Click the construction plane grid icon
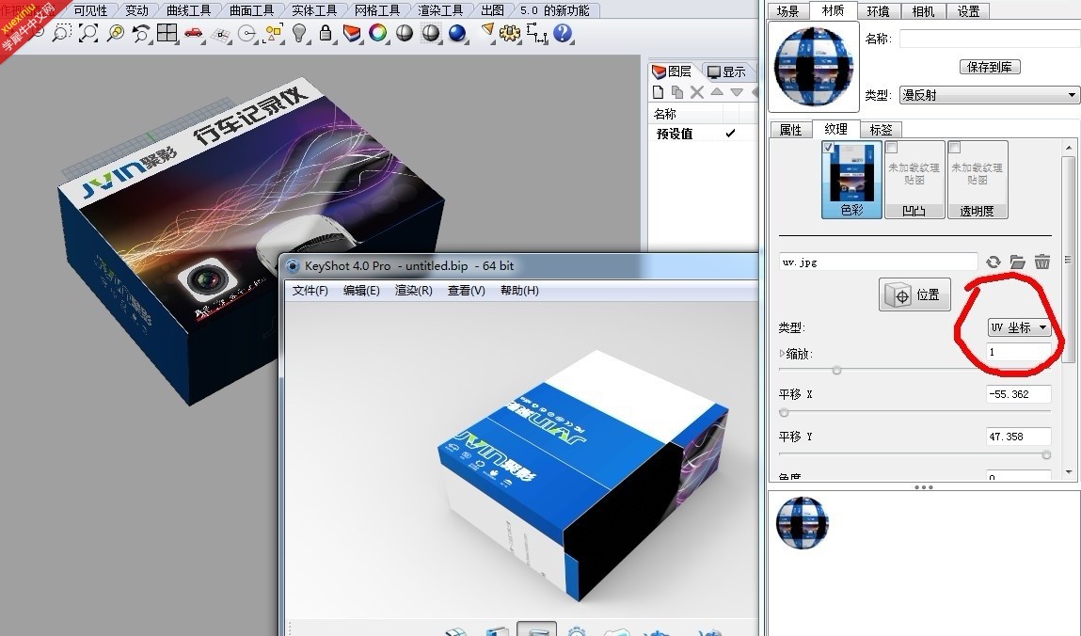 [220, 34]
